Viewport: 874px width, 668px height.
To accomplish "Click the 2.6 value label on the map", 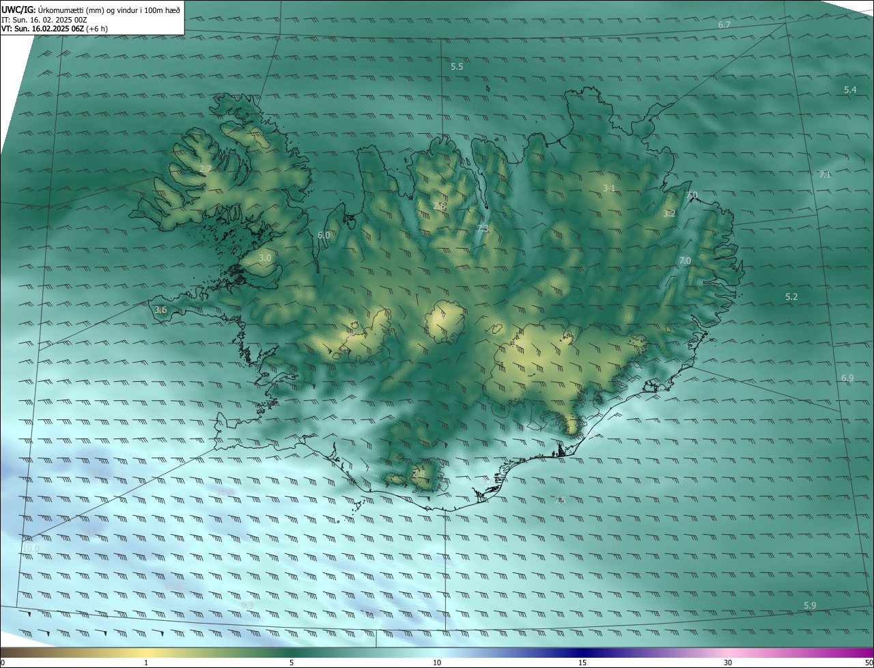I will click(439, 206).
